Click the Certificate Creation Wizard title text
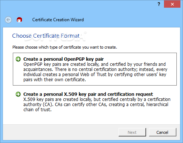The height and width of the screenshot is (143, 183). [58, 20]
